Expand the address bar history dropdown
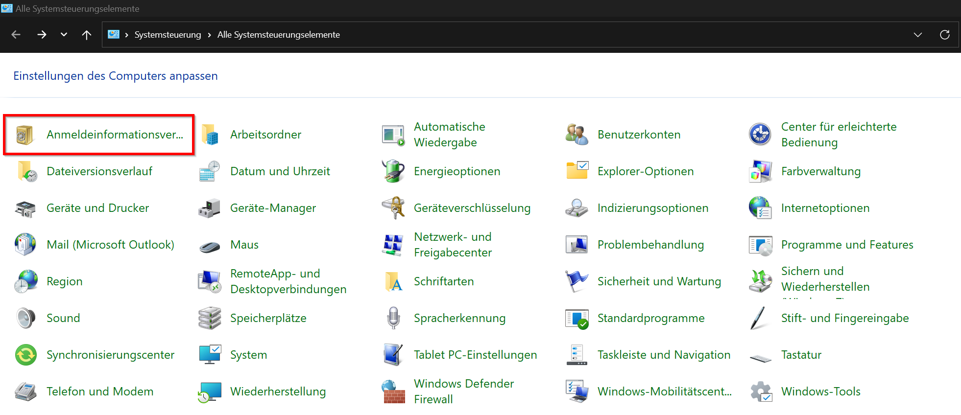The width and height of the screenshot is (961, 415). pyautogui.click(x=917, y=35)
